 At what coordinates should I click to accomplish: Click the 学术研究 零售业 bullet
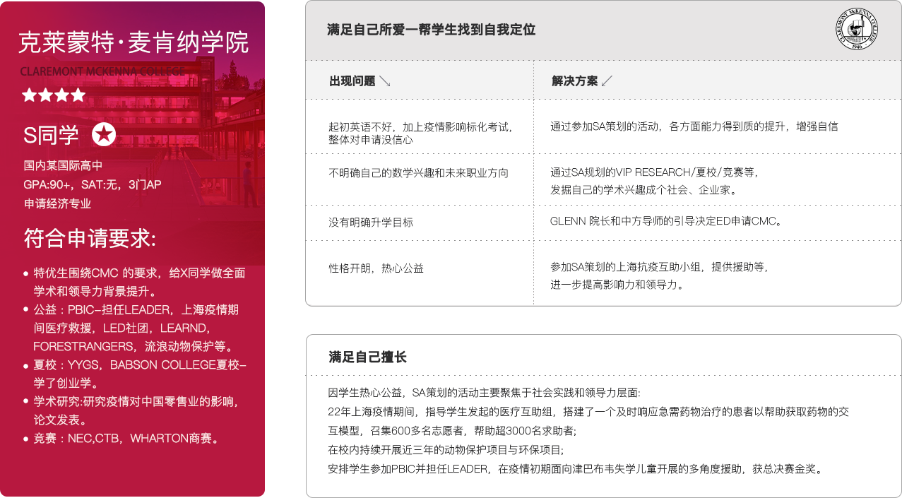(x=134, y=410)
